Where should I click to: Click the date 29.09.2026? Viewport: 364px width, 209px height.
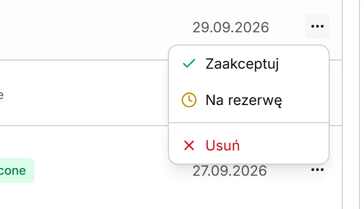[231, 27]
